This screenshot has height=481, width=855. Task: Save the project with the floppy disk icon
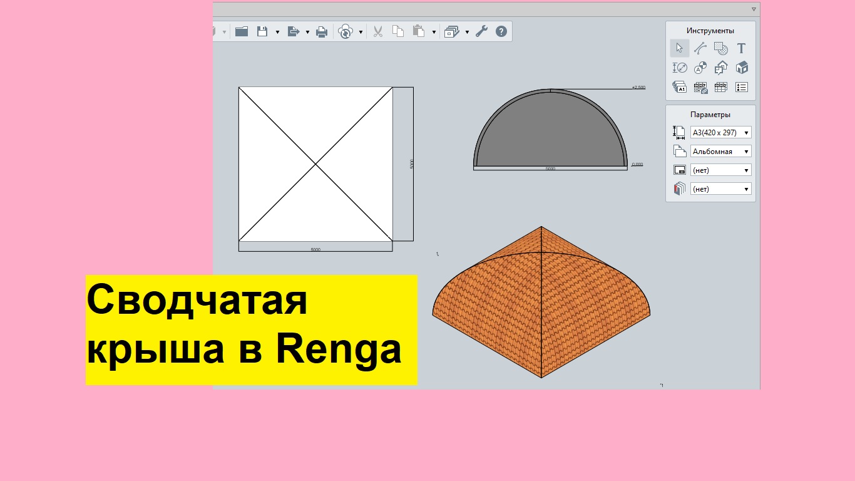pos(263,31)
